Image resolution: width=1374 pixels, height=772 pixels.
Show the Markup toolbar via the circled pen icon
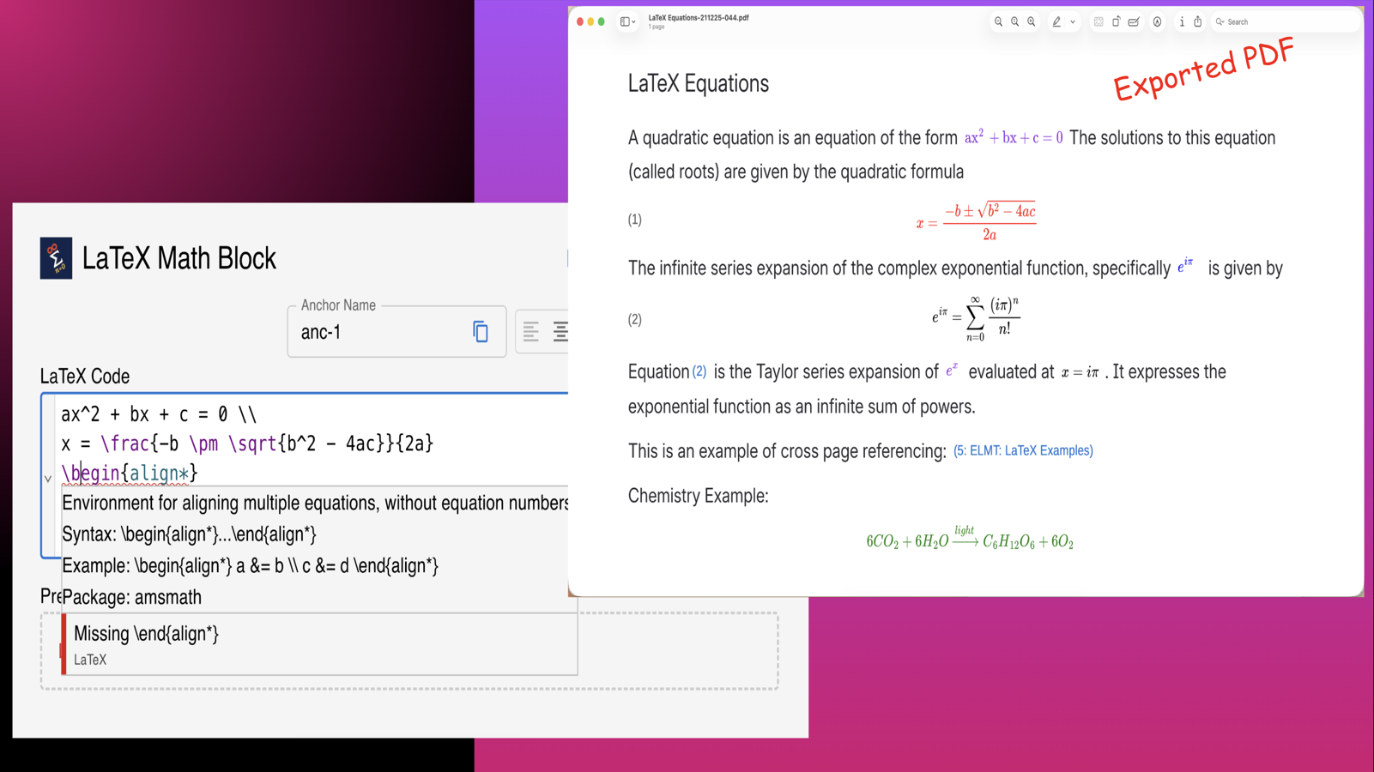tap(1157, 21)
